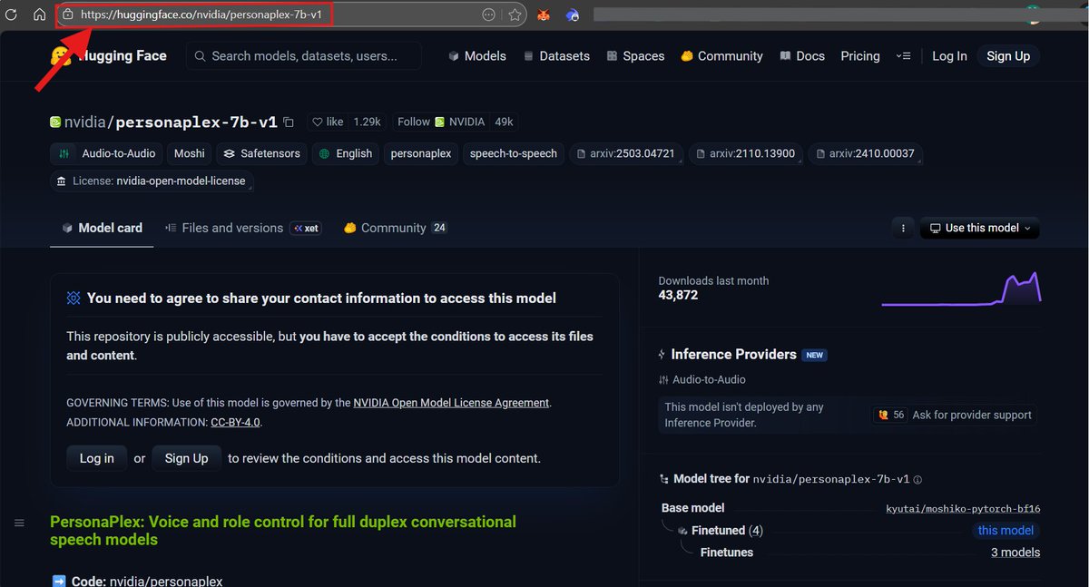Open the collapsed navigation chevron menu

[904, 55]
